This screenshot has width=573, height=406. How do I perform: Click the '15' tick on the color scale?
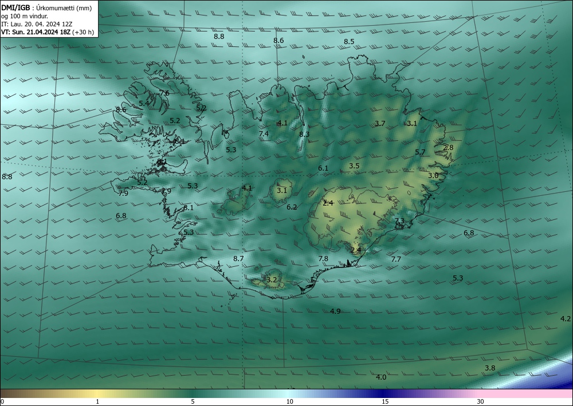pos(385,401)
